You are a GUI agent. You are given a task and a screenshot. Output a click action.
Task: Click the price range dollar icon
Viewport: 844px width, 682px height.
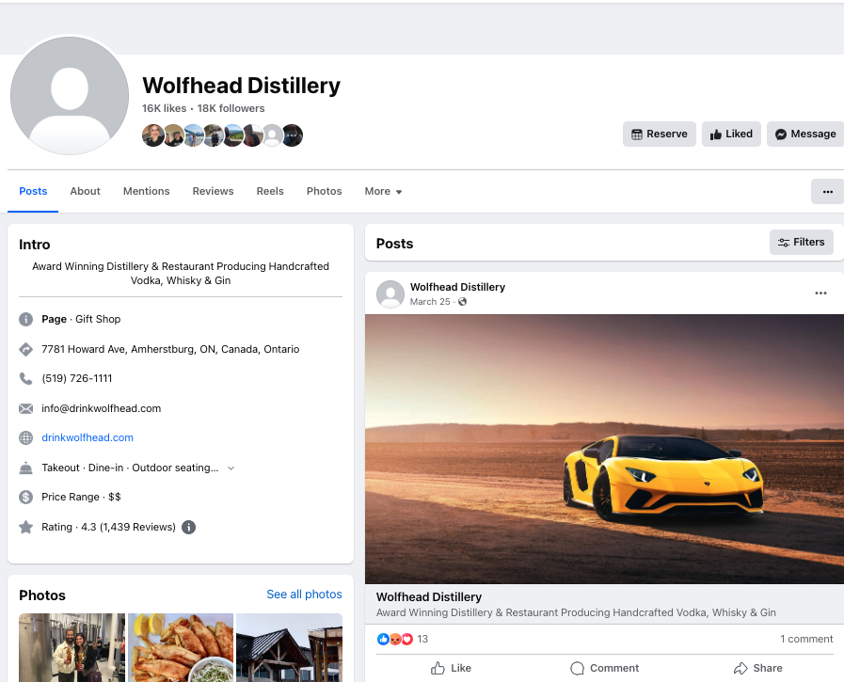coord(25,497)
